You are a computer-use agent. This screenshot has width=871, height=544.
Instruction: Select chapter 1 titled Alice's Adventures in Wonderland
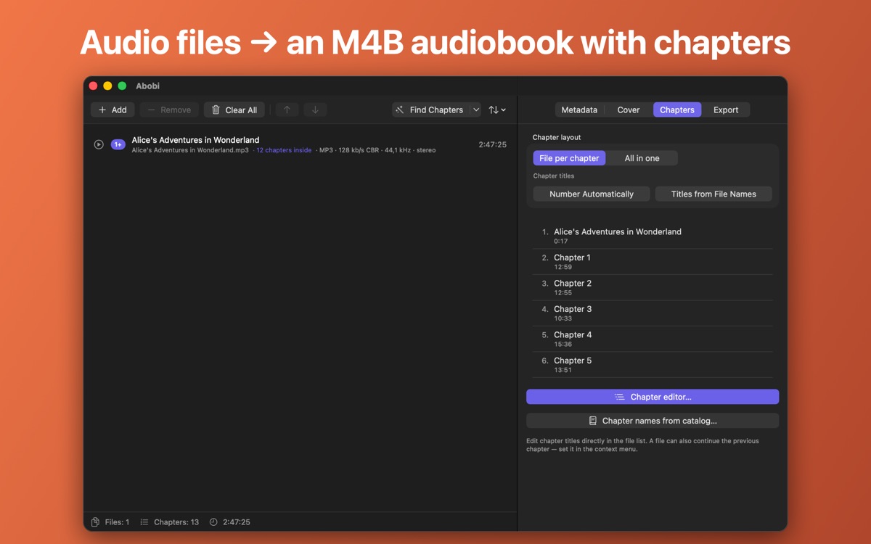(653, 236)
